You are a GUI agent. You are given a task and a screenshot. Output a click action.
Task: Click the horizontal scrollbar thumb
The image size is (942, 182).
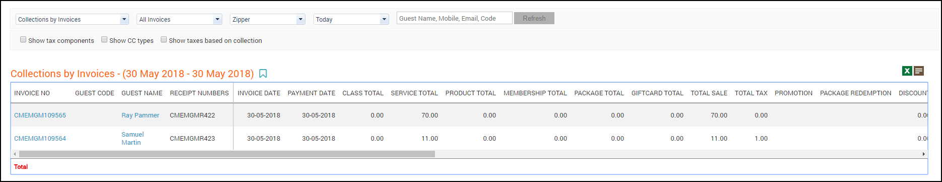227,154
